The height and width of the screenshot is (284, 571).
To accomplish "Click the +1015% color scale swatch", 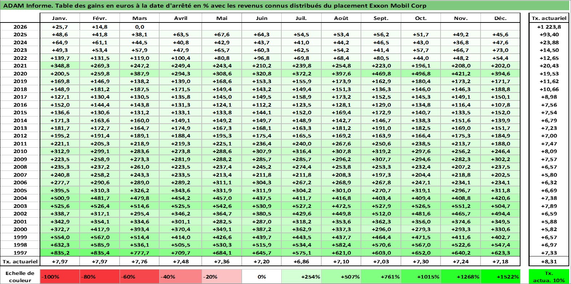I will point(421,277).
